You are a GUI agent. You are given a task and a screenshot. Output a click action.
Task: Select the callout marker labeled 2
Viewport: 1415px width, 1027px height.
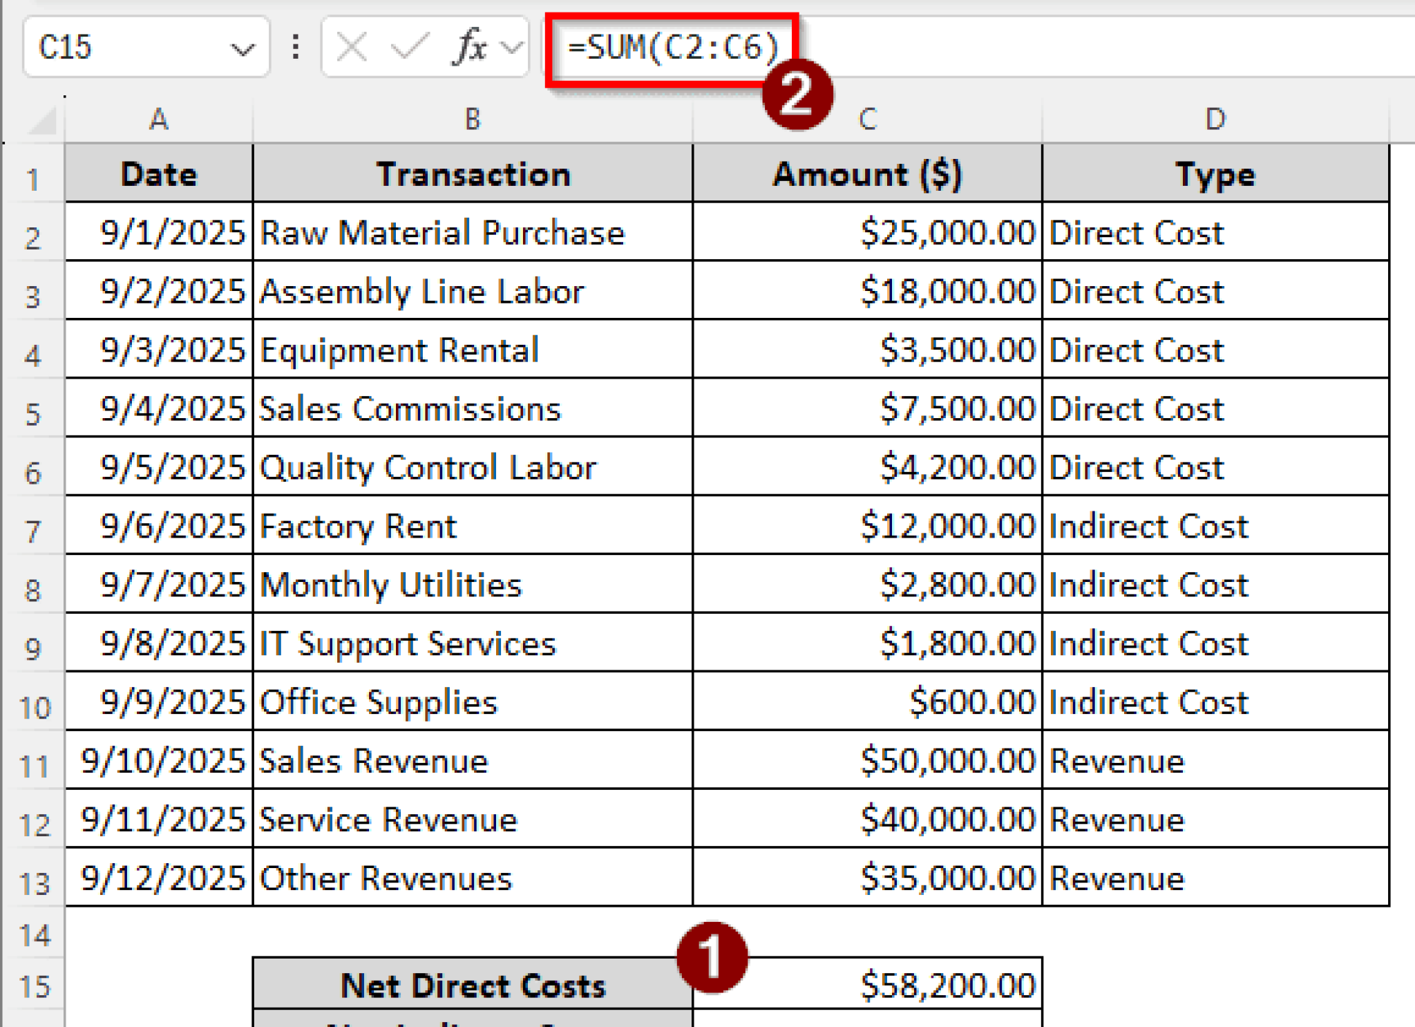[798, 95]
